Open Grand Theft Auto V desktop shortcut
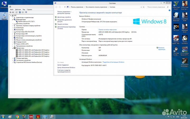Image resolution: width=190 pixels, height=119 pixels. pos(176,6)
